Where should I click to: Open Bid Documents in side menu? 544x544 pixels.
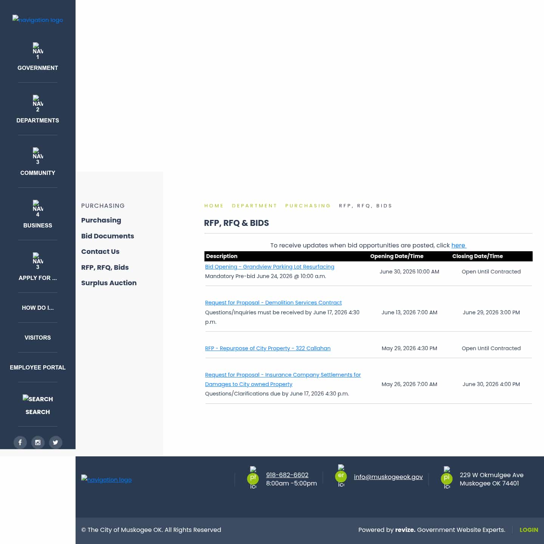pyautogui.click(x=108, y=236)
